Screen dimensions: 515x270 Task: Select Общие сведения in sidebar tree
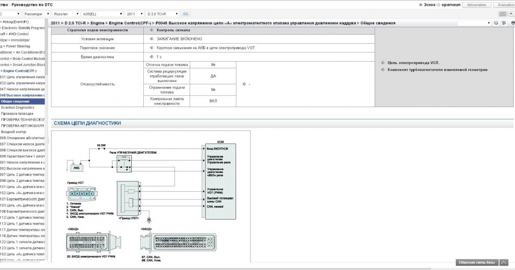pos(15,101)
